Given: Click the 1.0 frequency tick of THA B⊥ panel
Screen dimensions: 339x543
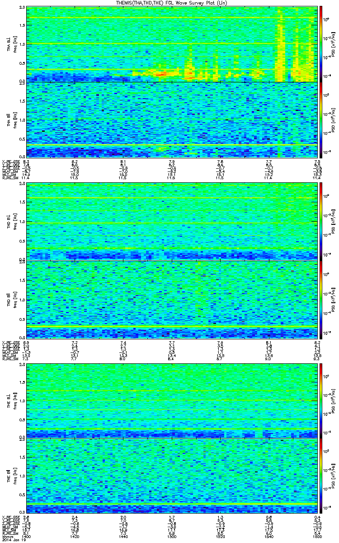Looking at the screenshot, I should click(x=22, y=44).
